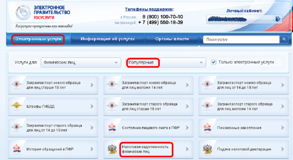
Task: Click the search magnifier button
Action: 284,39
